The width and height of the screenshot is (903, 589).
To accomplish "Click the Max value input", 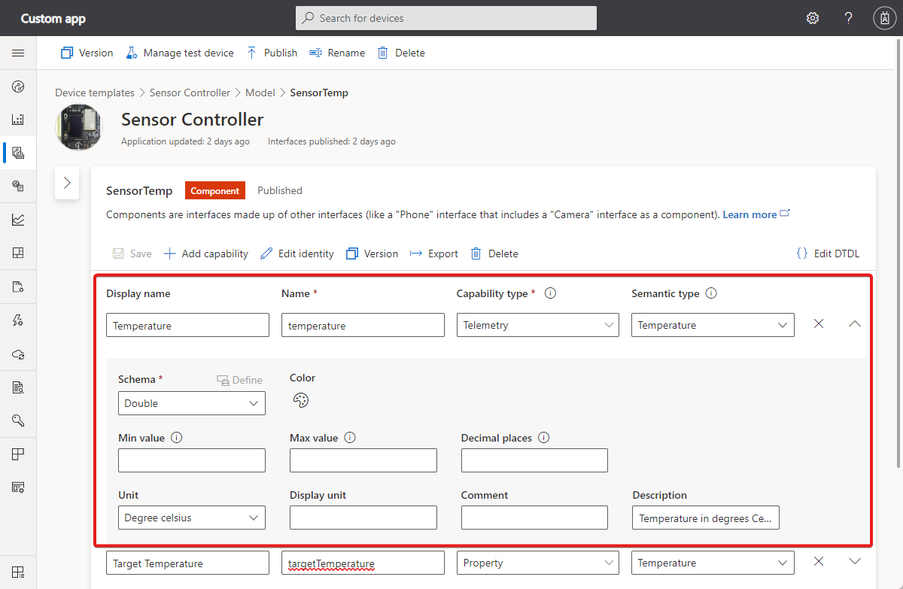I will 363,460.
